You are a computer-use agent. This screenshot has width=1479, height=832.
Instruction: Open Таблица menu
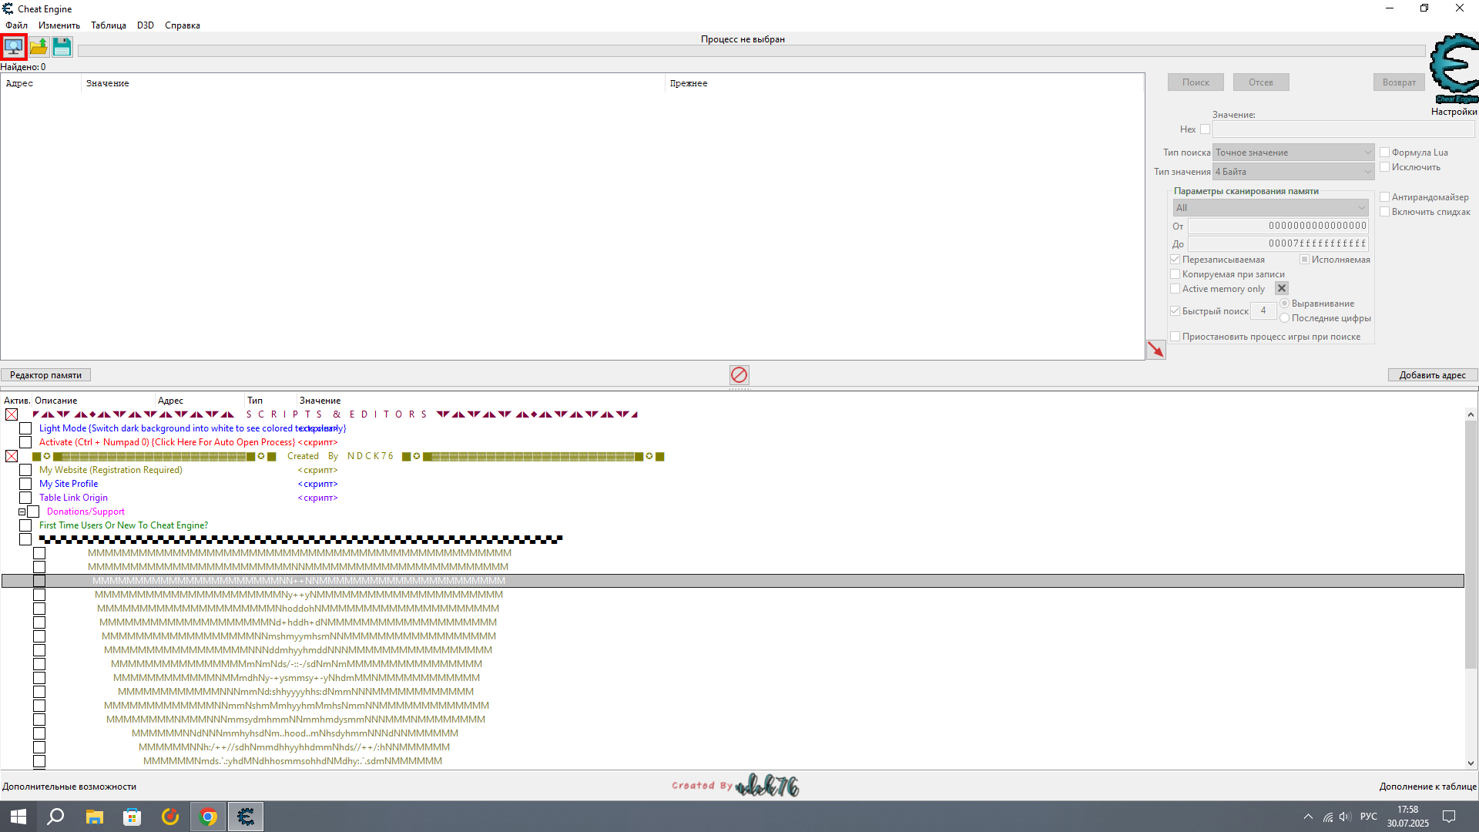(109, 25)
